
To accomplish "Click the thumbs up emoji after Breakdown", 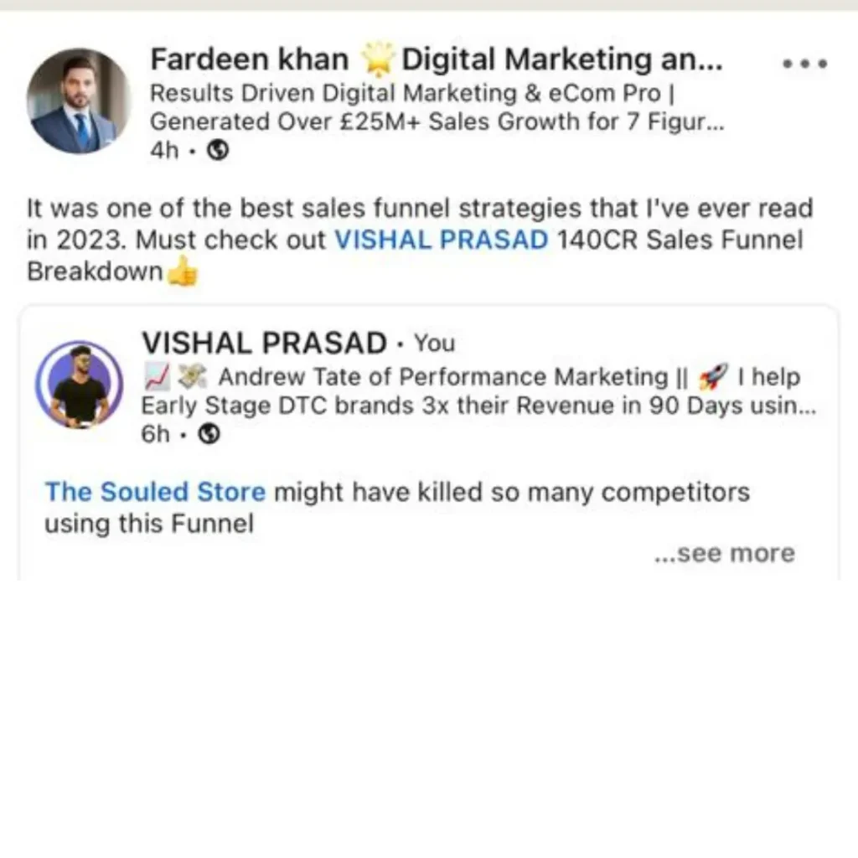I will [183, 271].
